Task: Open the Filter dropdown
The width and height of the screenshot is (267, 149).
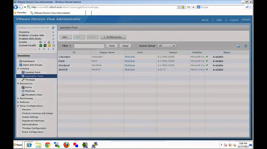Action: pyautogui.click(x=66, y=46)
